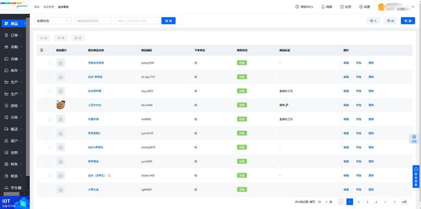Open the 客户 customers sidebar icon
The image size is (421, 209).
pos(7,141)
